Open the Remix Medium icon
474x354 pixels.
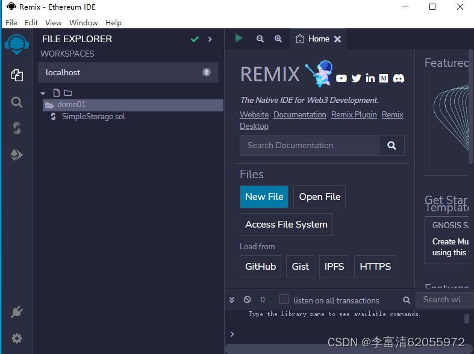click(x=384, y=78)
